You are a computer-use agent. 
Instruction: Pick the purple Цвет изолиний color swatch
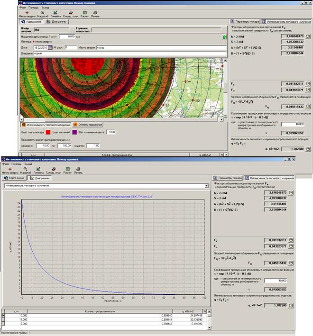pos(74,132)
